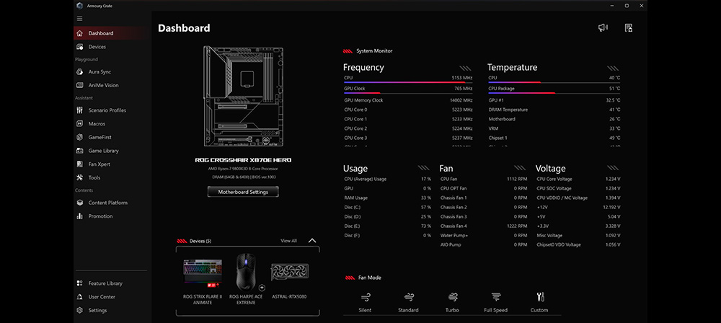The width and height of the screenshot is (721, 323).
Task: Expand the Temperature panel stripes handle
Action: tap(613, 68)
